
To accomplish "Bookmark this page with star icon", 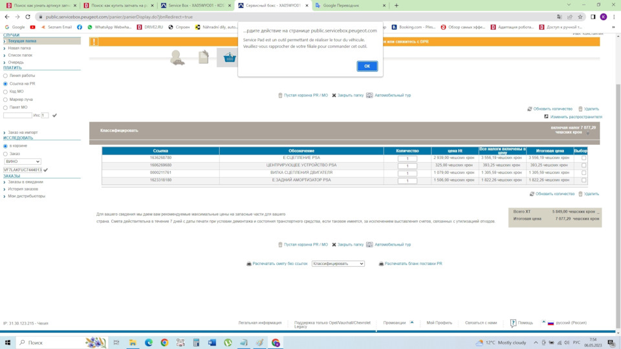I will (x=580, y=17).
